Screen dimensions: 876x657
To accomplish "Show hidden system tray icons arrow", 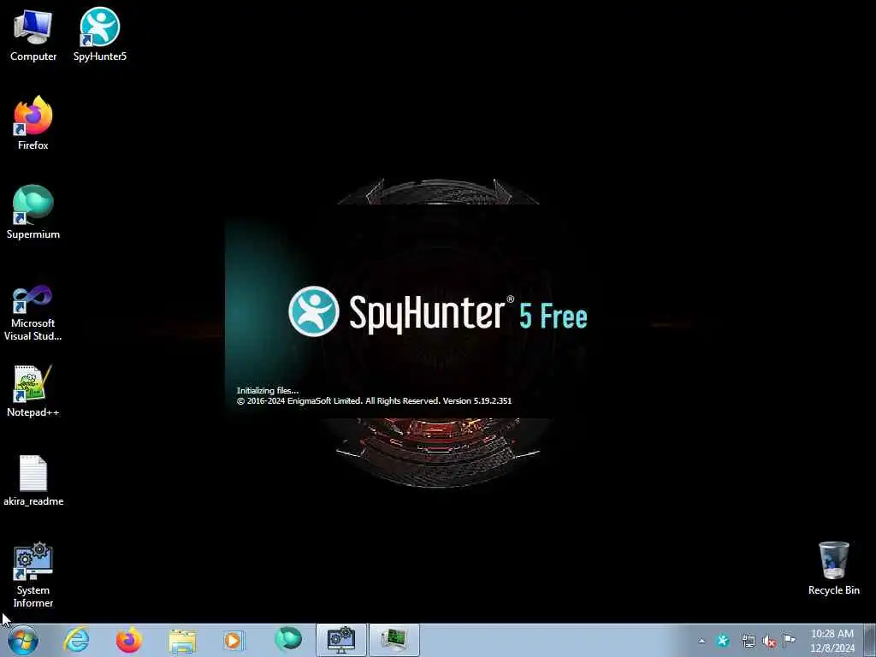I will (701, 641).
